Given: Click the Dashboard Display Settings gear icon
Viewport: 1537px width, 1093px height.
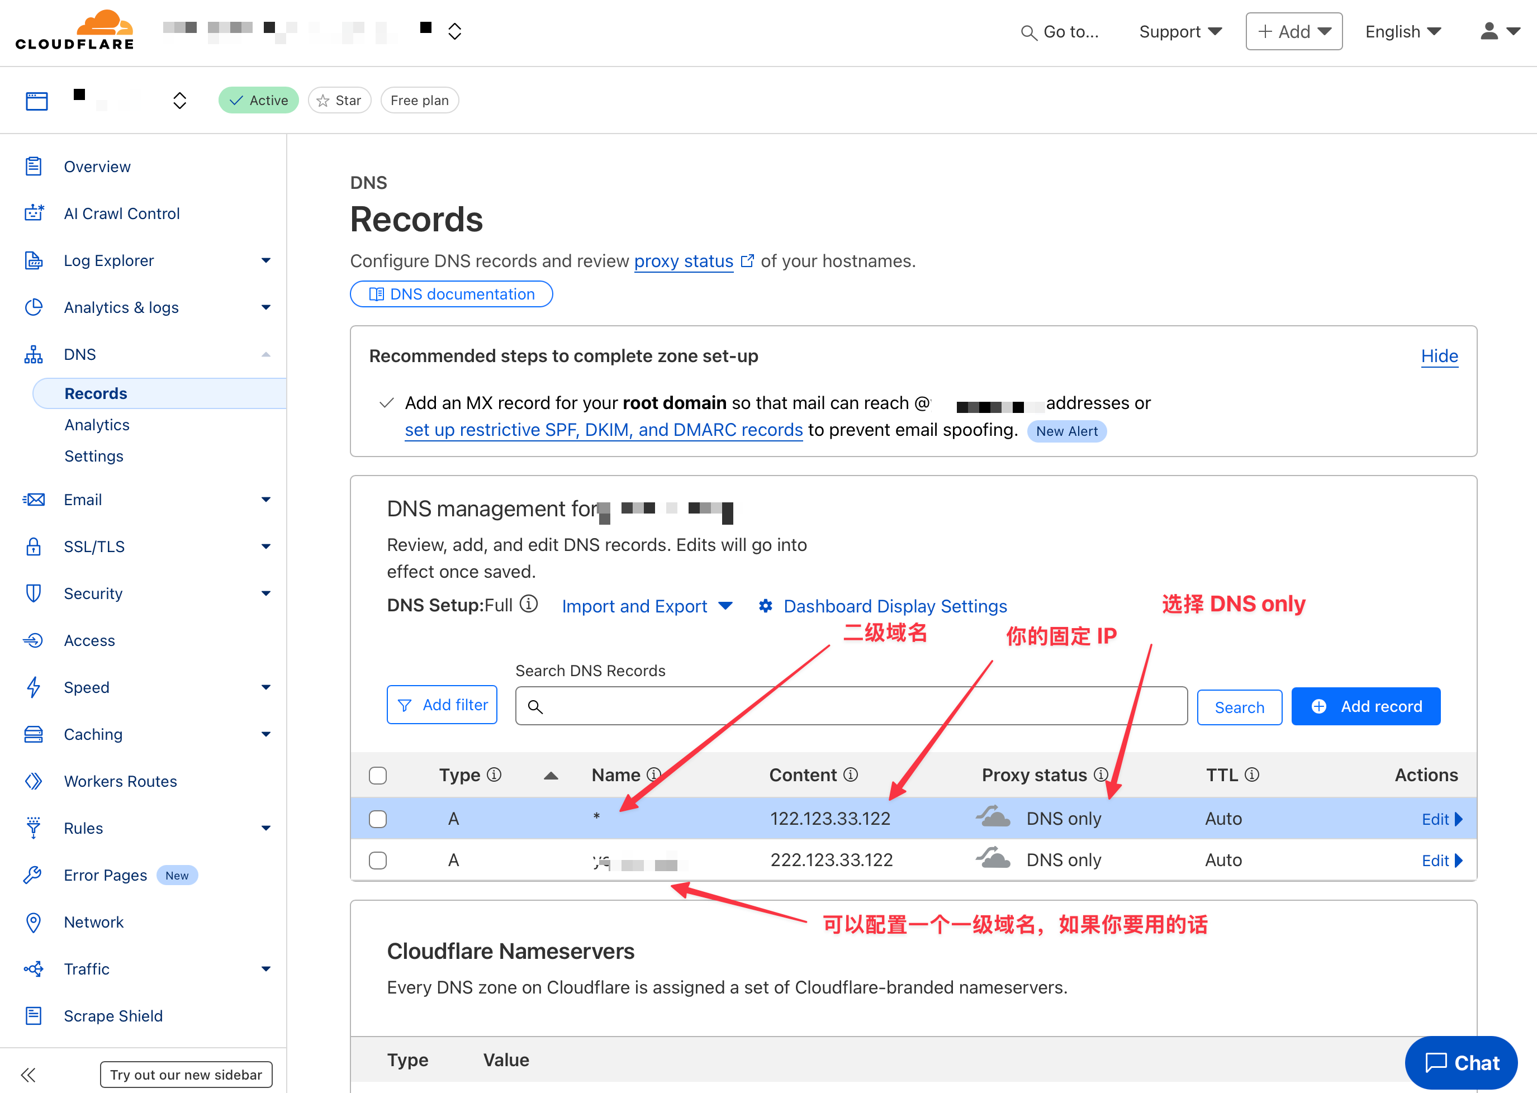Looking at the screenshot, I should pos(766,606).
